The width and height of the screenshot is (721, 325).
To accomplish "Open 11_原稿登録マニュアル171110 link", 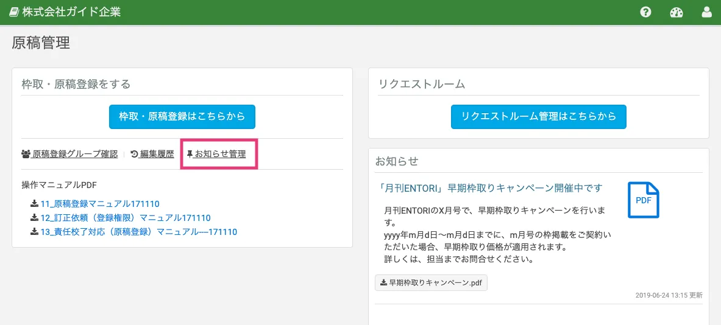I will 100,204.
